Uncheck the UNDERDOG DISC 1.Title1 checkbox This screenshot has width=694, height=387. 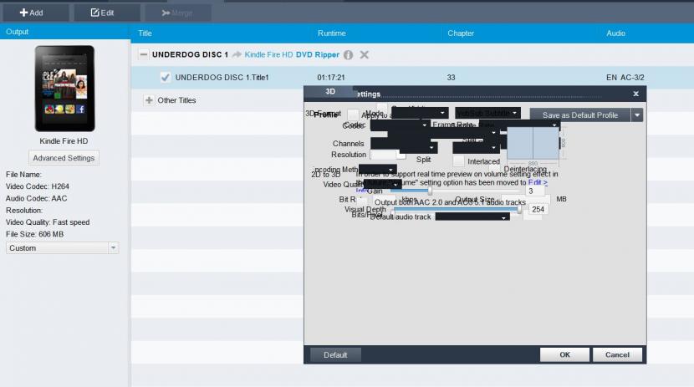tap(165, 78)
